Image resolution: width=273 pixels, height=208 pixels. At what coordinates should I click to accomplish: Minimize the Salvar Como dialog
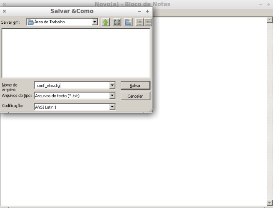point(139,11)
